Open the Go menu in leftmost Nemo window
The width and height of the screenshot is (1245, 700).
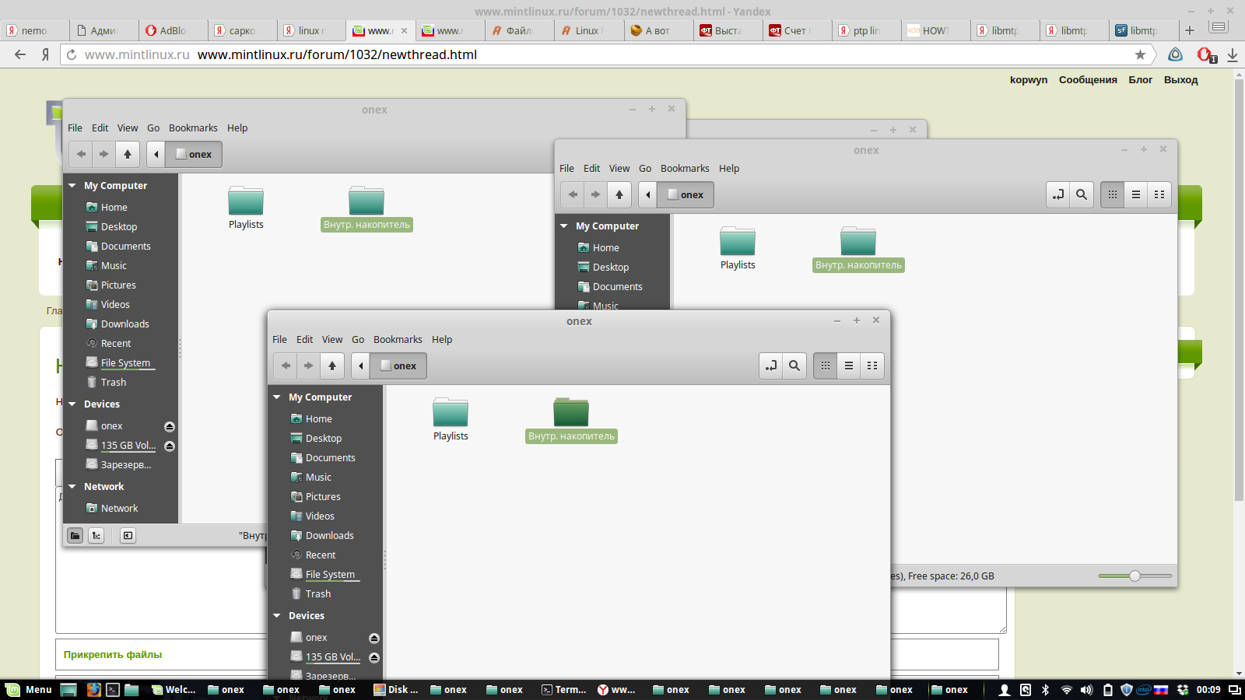pyautogui.click(x=153, y=128)
